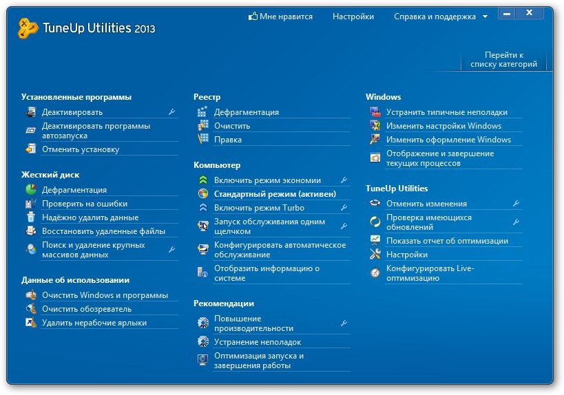Click the system information icon
Image resolution: width=564 pixels, height=395 pixels.
[x=203, y=273]
